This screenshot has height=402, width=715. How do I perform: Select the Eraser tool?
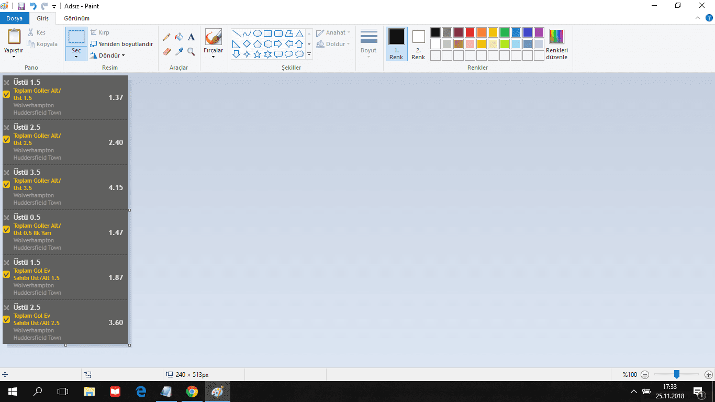point(166,51)
